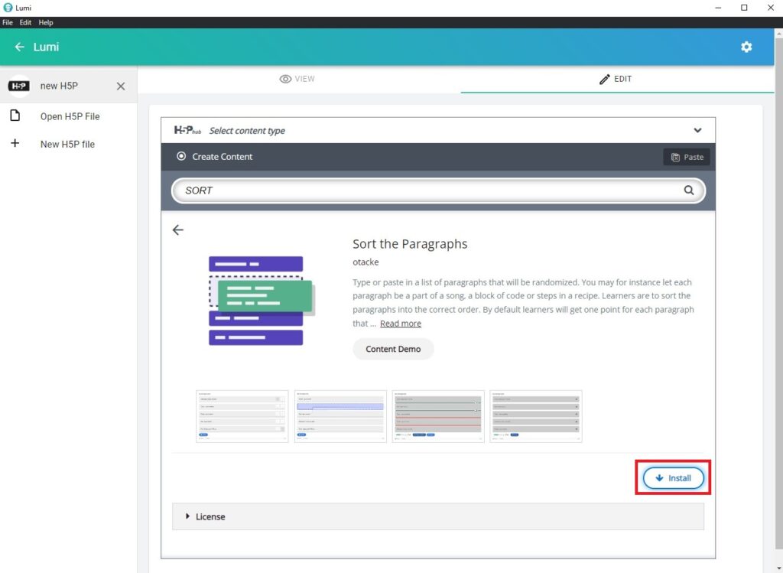This screenshot has width=783, height=573.
Task: Close the new H5P file entry
Action: click(x=121, y=86)
